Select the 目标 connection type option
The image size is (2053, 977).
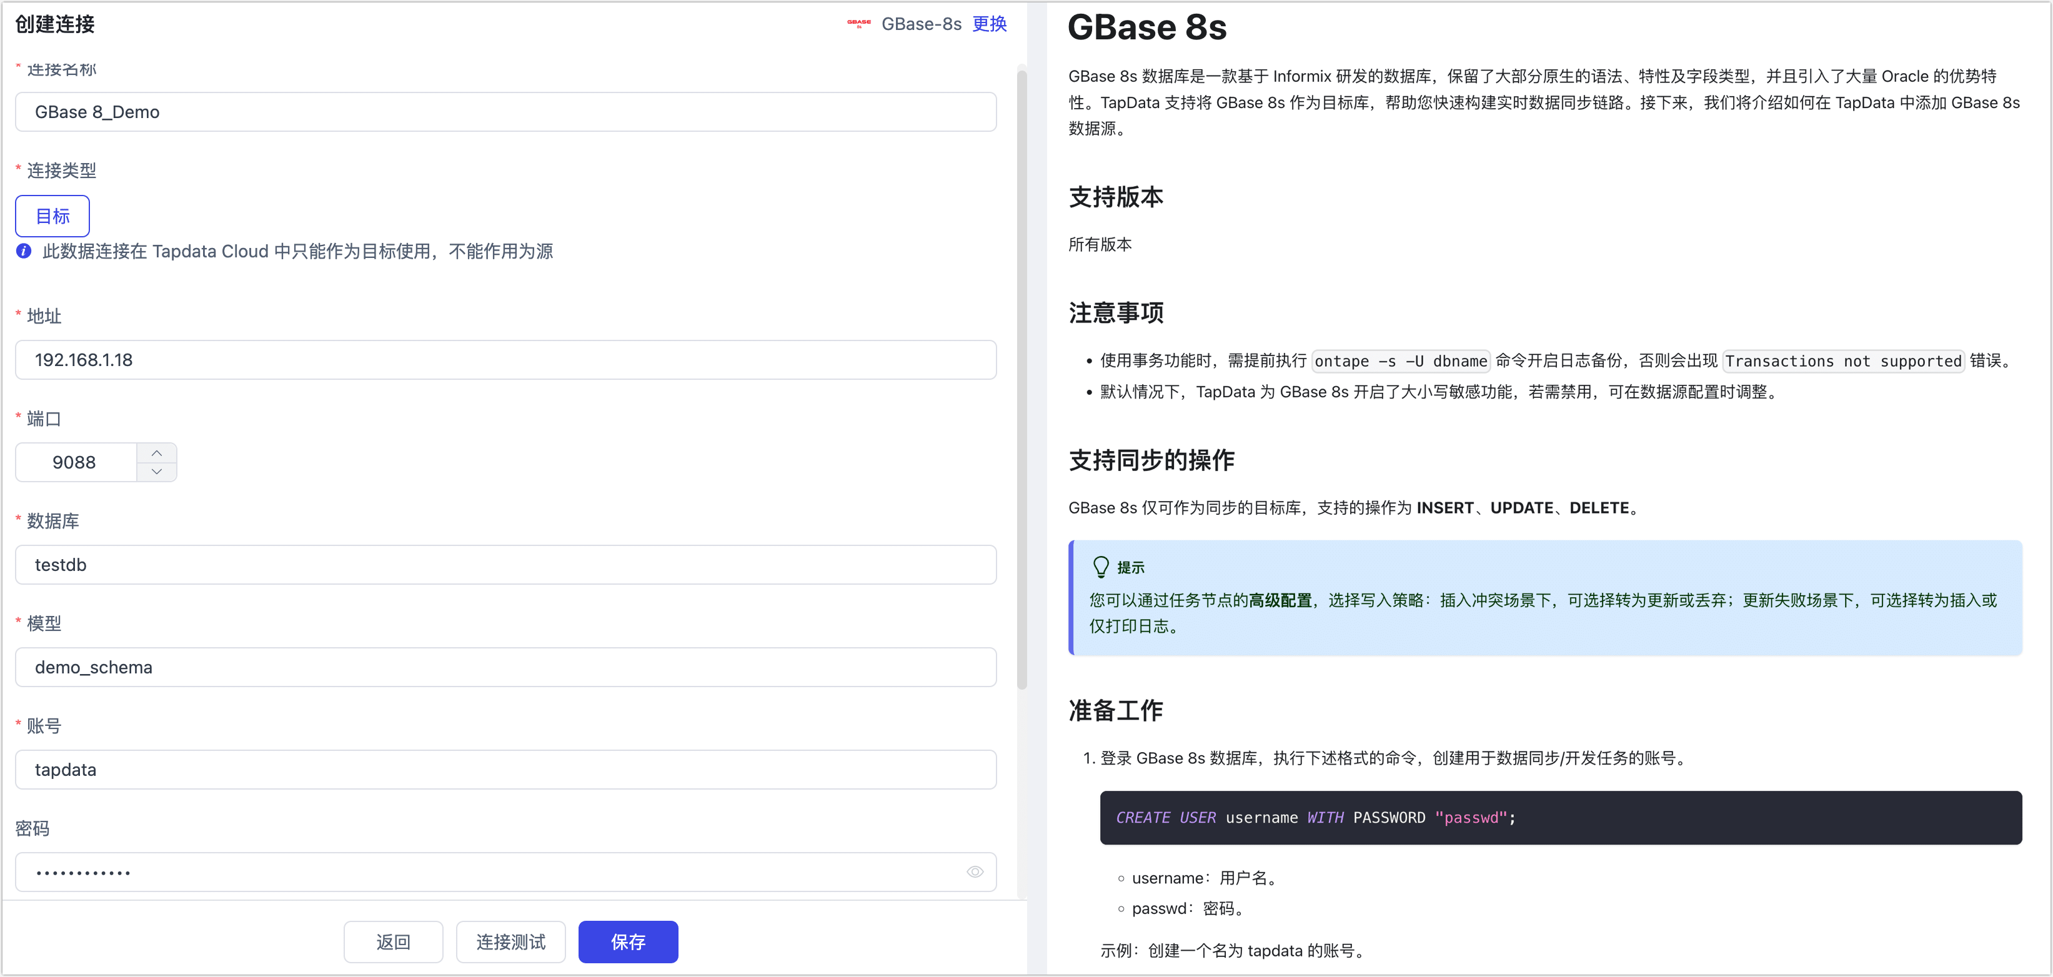(52, 215)
